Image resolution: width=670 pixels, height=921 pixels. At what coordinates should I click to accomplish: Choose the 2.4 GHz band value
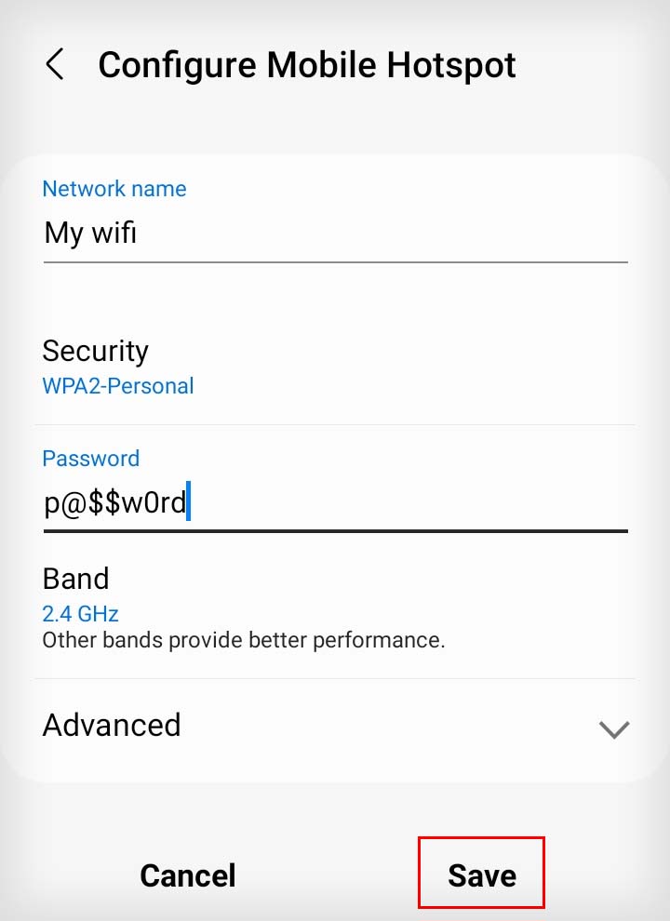[81, 614]
